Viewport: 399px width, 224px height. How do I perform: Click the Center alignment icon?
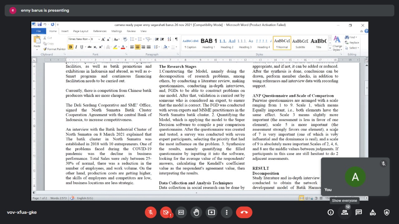[137, 47]
